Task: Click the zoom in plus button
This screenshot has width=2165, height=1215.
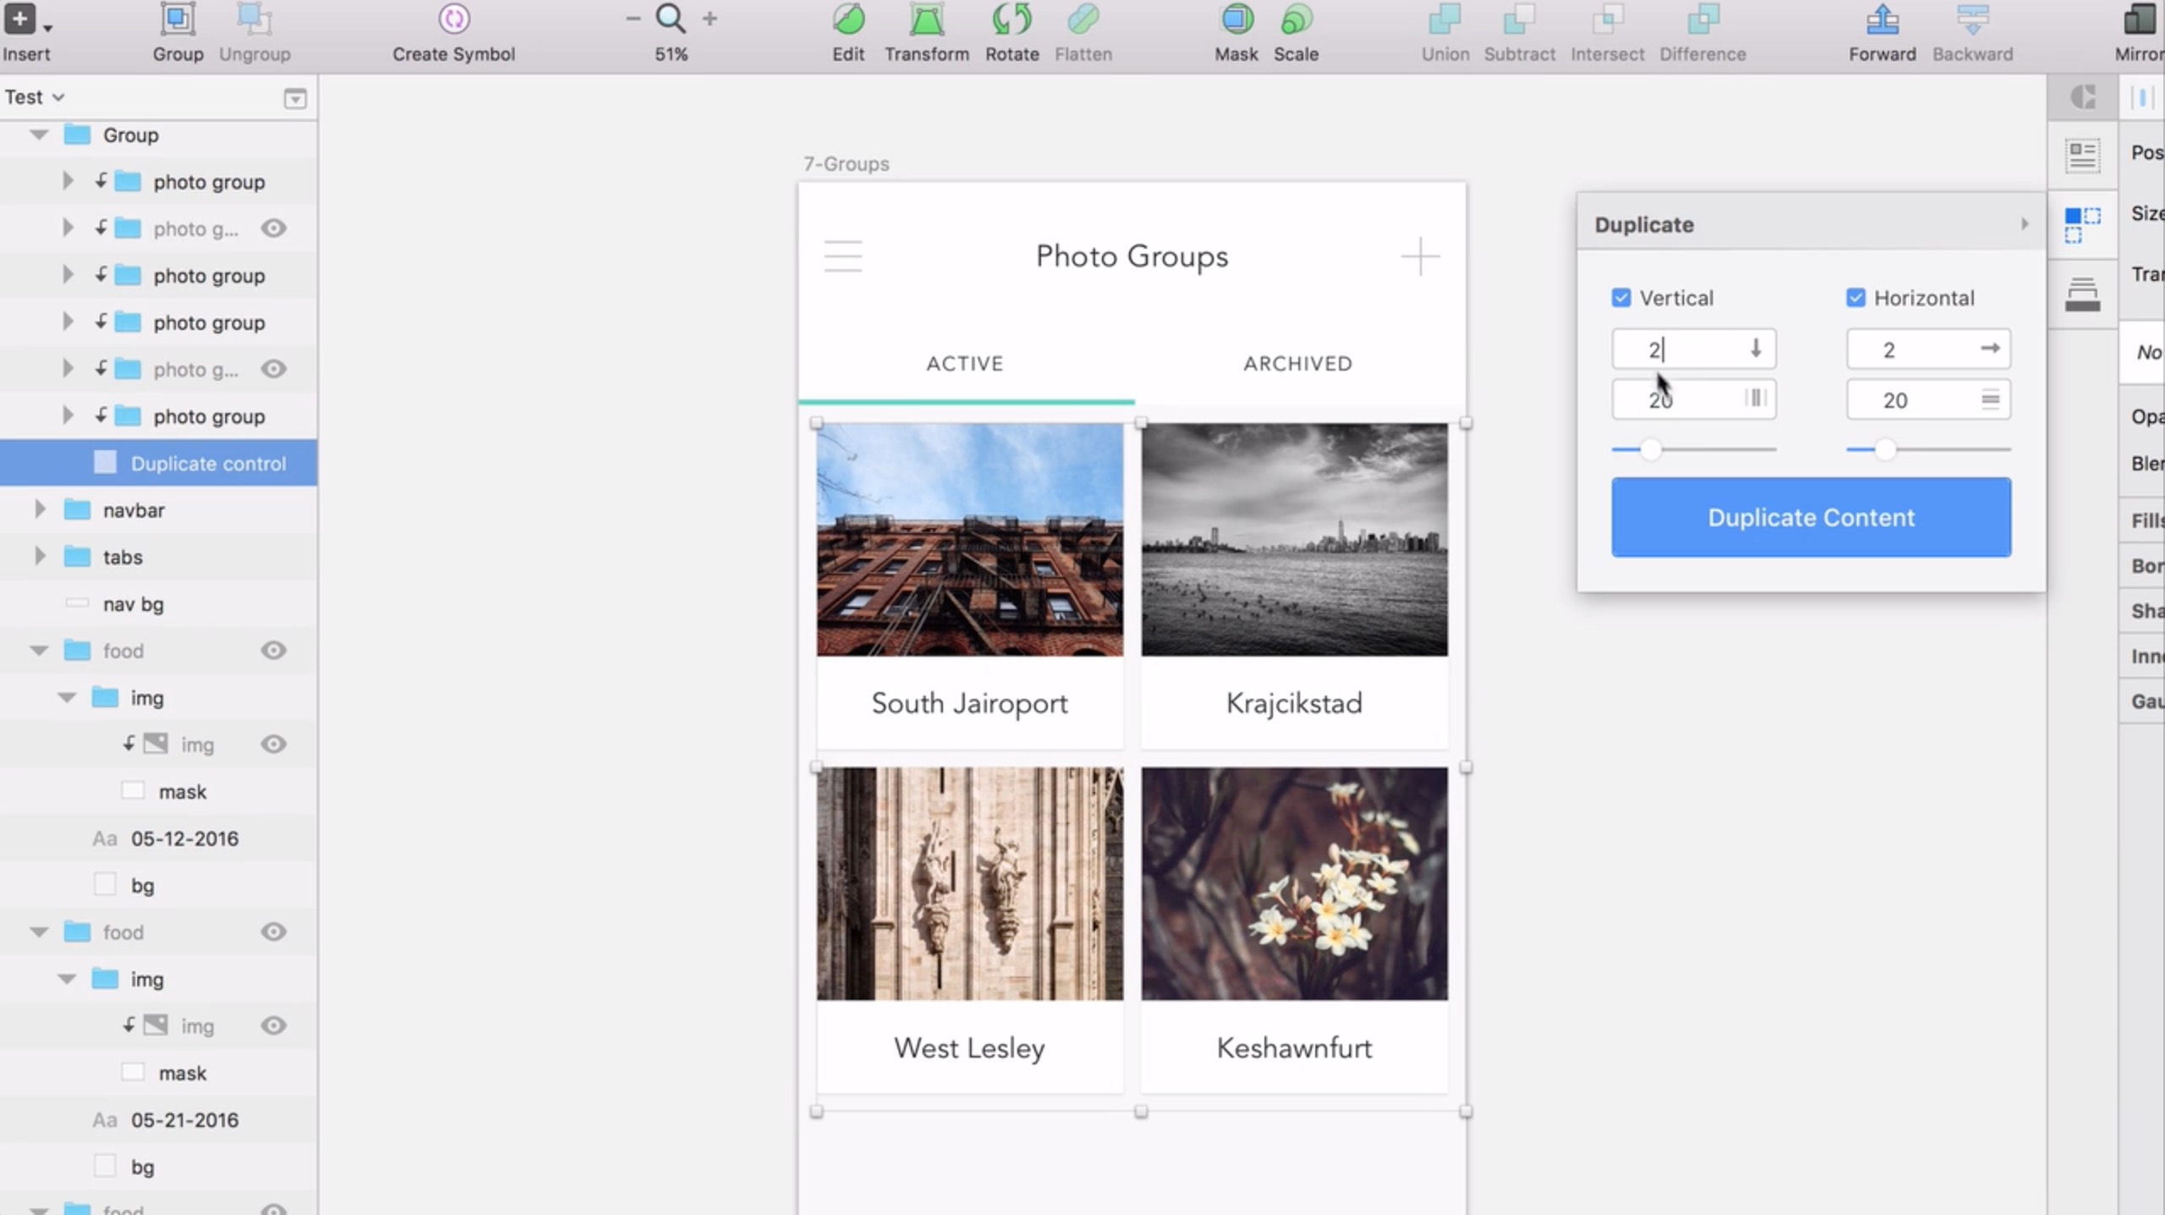Action: 710,19
